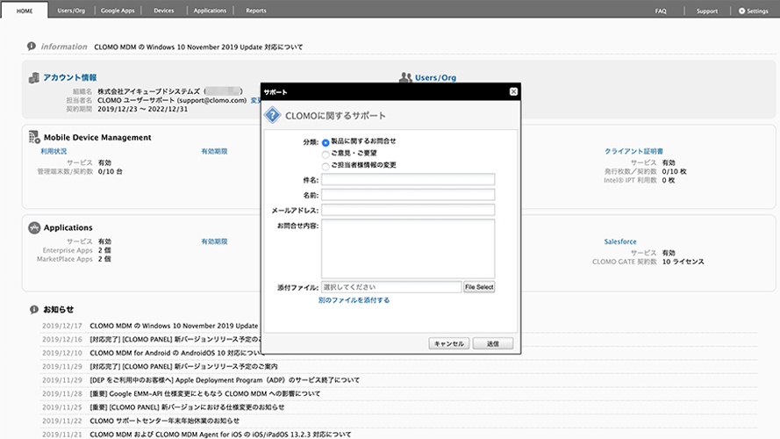Screen dimensions: 780x439
Task: Open the Salesforce link
Action: [x=620, y=241]
